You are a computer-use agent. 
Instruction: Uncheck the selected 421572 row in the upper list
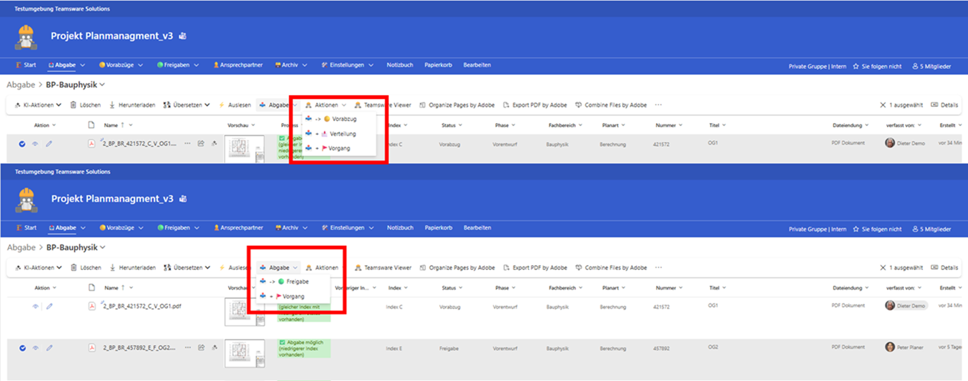point(22,144)
